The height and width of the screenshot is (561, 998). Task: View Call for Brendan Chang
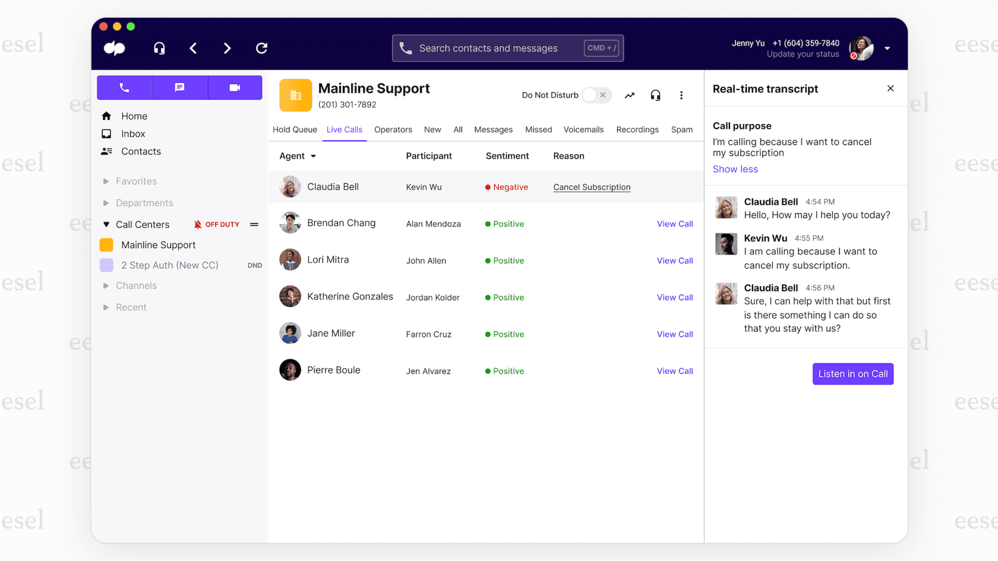[x=675, y=224]
